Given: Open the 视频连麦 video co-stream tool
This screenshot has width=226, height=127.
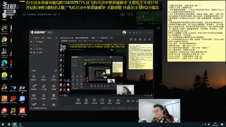Looking at the screenshot, I should [34, 87].
